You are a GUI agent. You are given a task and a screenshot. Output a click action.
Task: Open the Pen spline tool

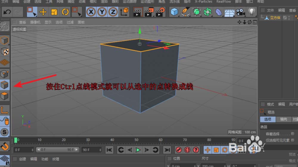185,12
